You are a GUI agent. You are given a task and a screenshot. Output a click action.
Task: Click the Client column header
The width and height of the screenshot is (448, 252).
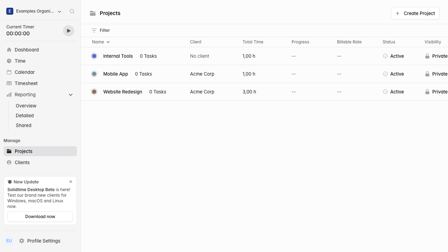pos(196,42)
